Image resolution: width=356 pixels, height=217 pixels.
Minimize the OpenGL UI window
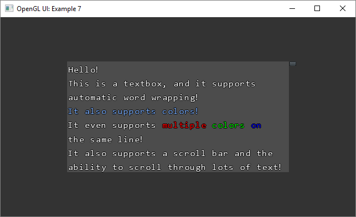click(292, 9)
